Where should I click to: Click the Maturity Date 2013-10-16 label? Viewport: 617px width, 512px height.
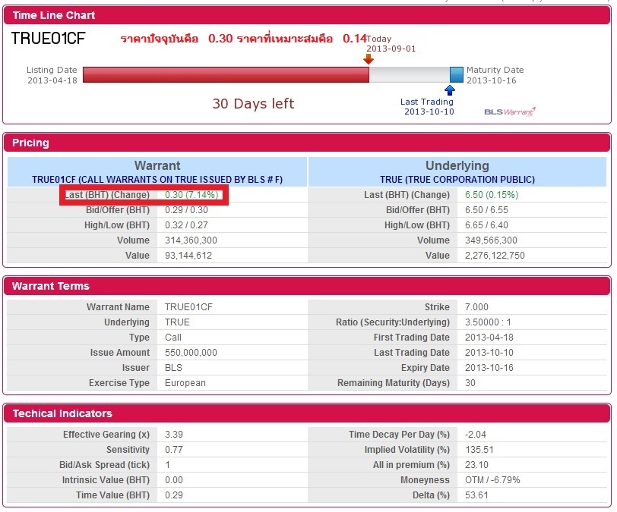(495, 75)
